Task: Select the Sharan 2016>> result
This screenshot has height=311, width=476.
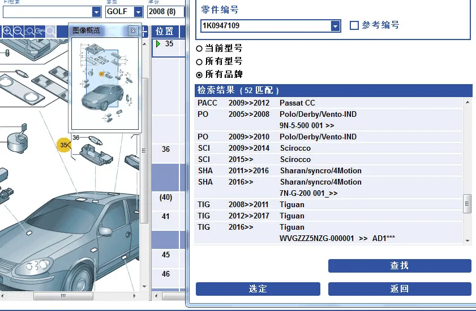Action: pos(328,187)
